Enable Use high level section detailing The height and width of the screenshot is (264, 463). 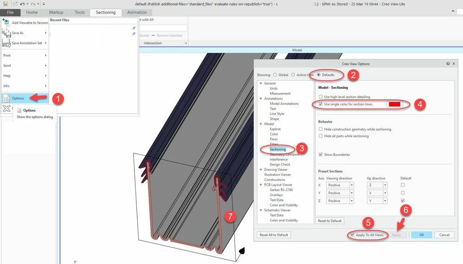320,97
